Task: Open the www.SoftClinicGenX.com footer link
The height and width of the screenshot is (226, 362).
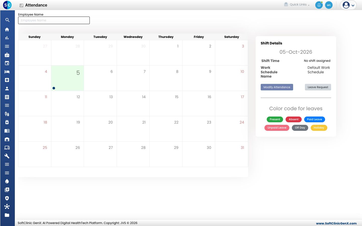Action: coord(336,223)
